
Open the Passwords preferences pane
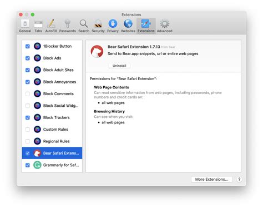click(x=68, y=26)
